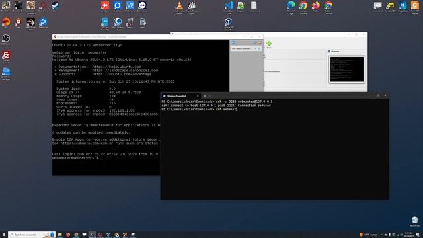Open the TeamViewer desktop icon
This screenshot has height=238, width=423.
pyautogui.click(x=142, y=7)
